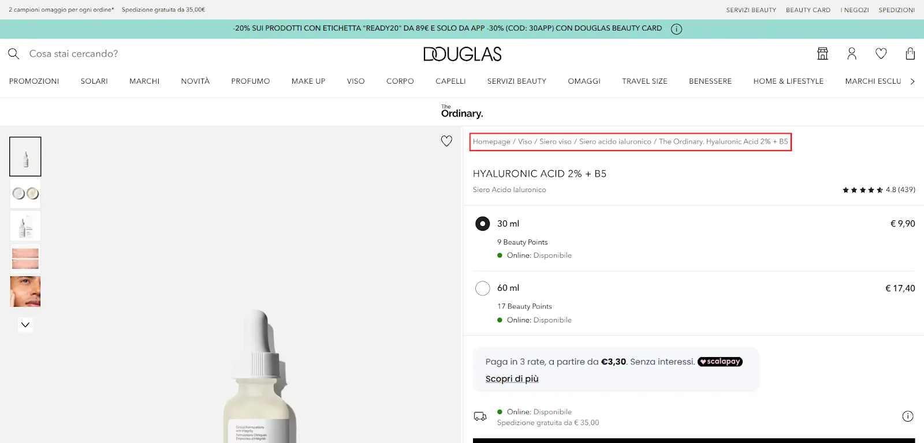
Task: Open the shopping bag icon
Action: pos(910,54)
